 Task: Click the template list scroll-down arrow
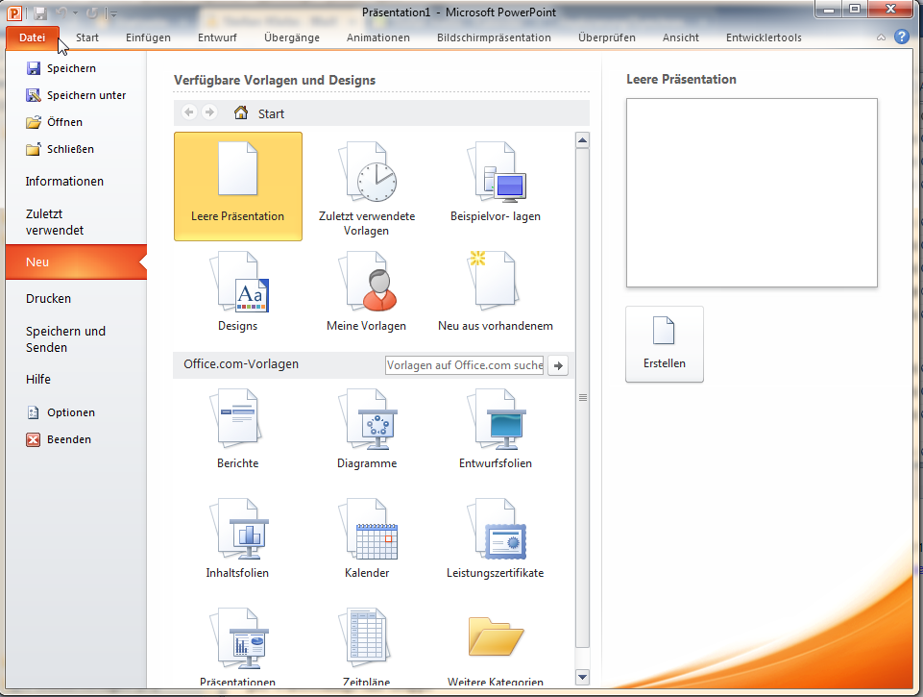[x=581, y=678]
